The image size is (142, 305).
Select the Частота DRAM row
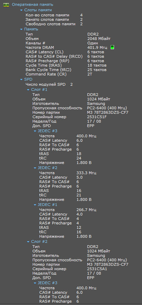(70, 47)
